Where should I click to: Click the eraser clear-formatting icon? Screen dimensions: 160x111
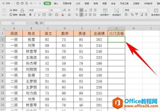[x=69, y=14]
